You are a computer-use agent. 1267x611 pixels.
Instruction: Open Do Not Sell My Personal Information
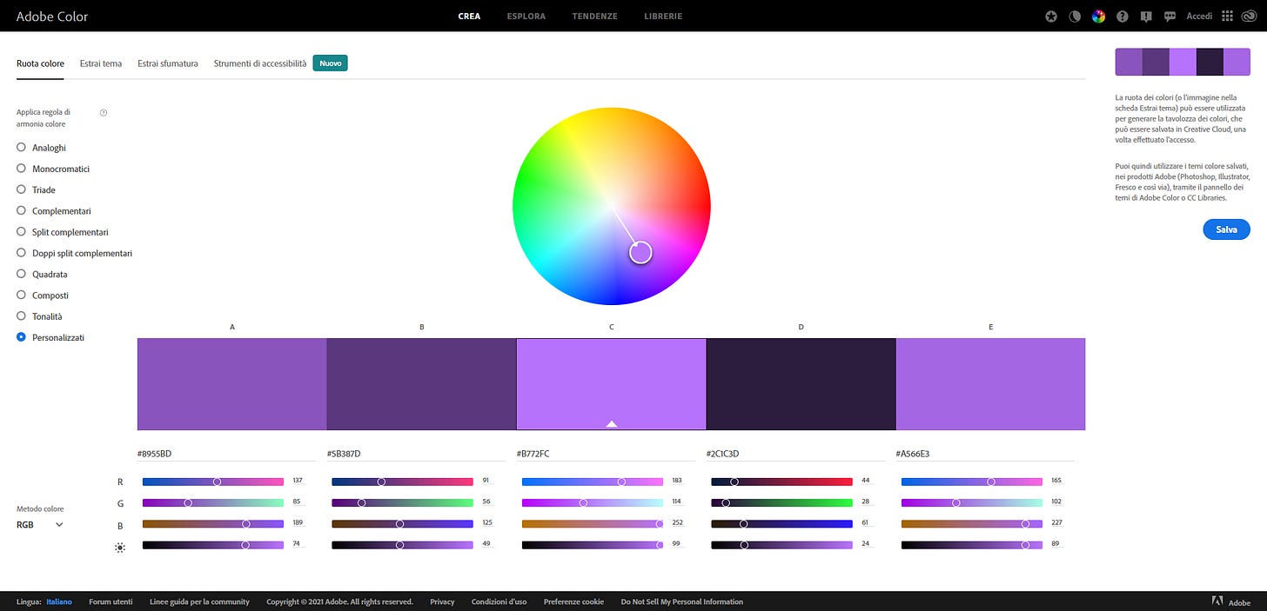[682, 601]
